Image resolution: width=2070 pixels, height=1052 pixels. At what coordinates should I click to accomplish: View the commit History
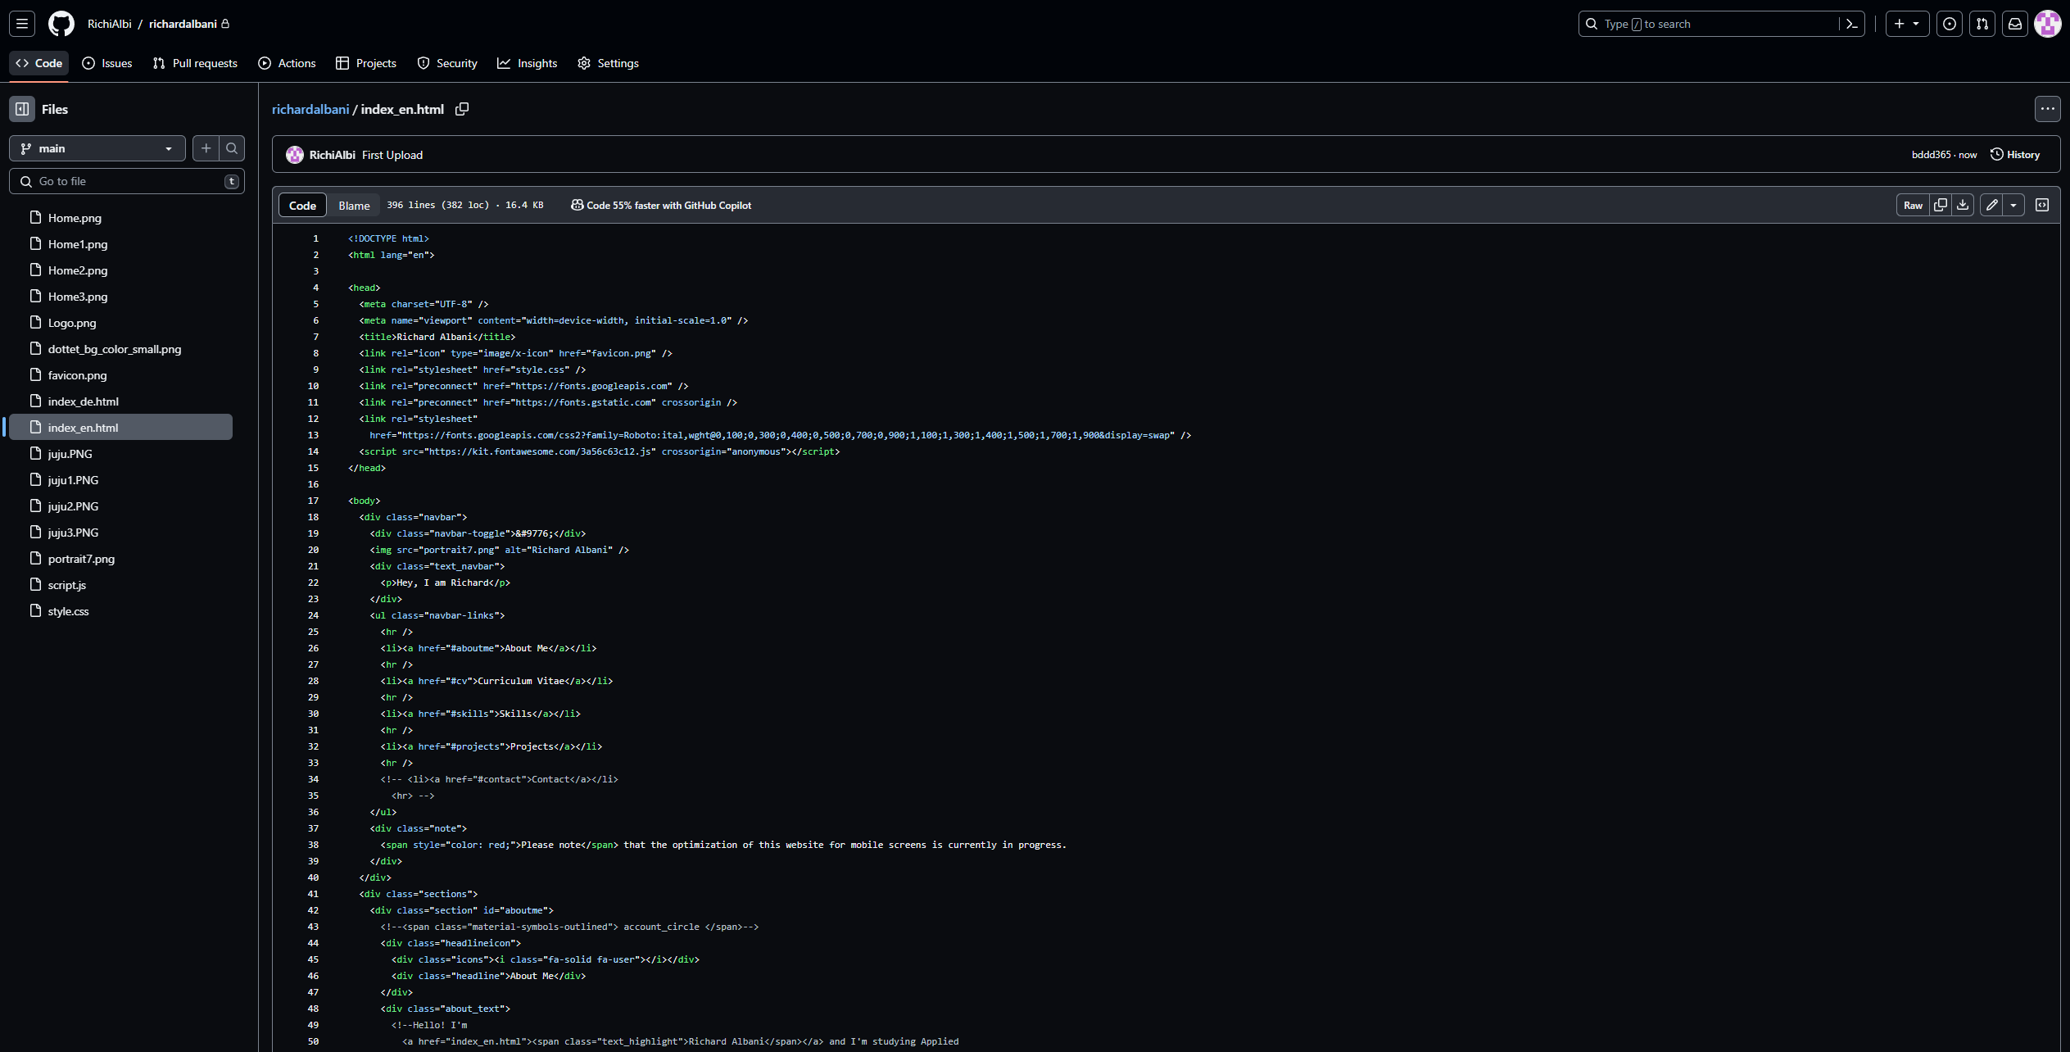2015,155
